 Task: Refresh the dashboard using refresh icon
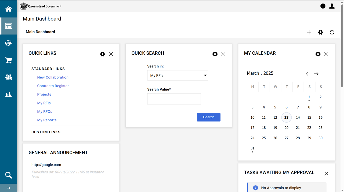332,32
